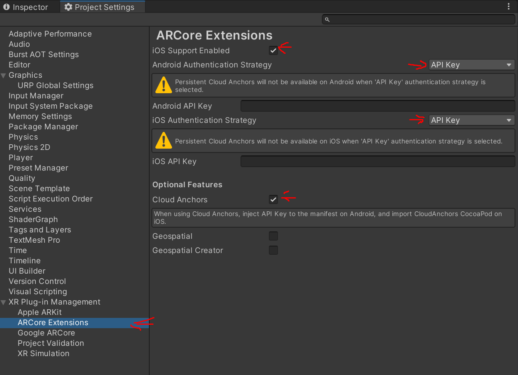Focus the iOS API Key text field

(x=377, y=162)
